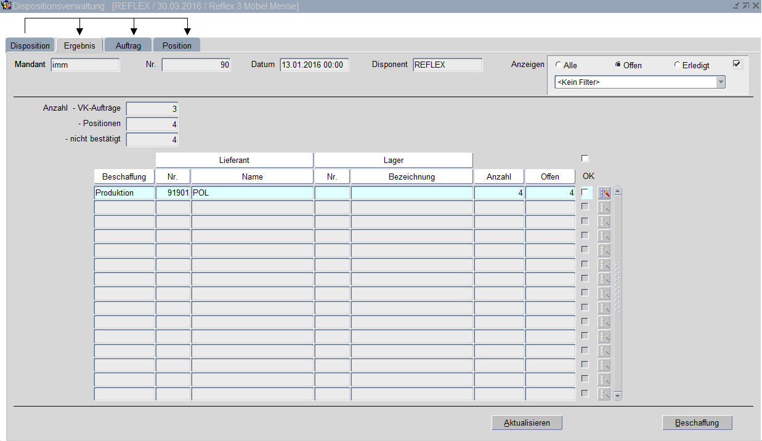Click the Lieferant Name cell containing POL
Image resolution: width=762 pixels, height=441 pixels.
[252, 193]
